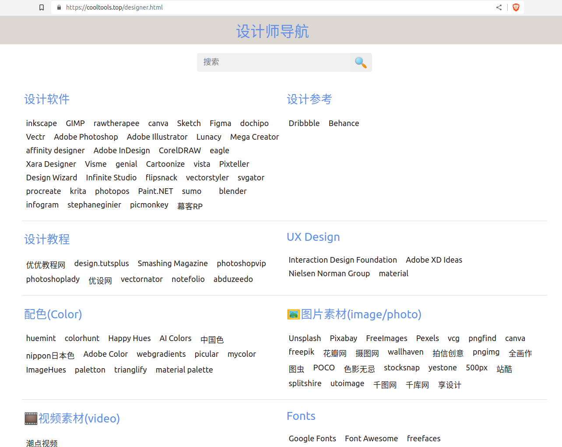
Task: Open the inkscape link
Action: (42, 123)
